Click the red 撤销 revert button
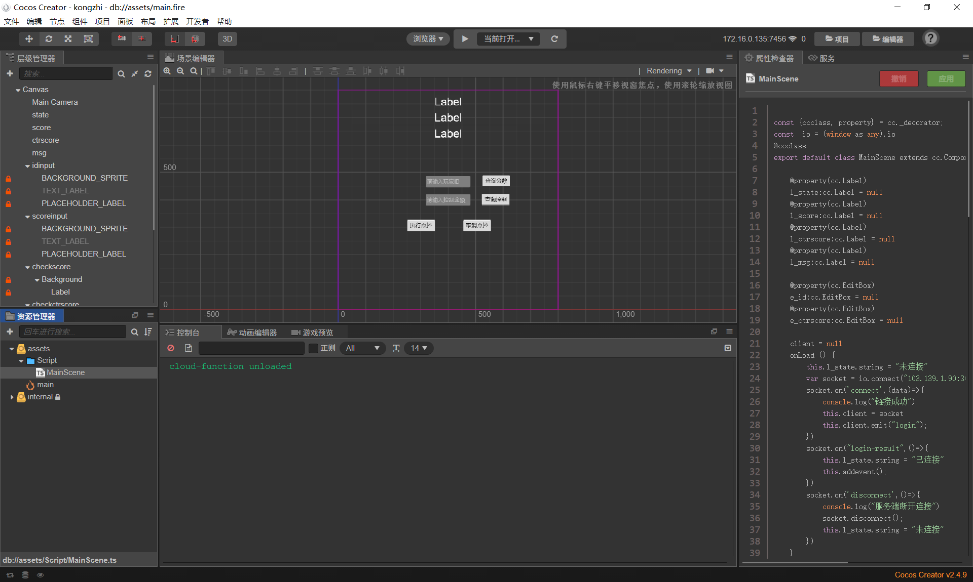973x582 pixels. click(899, 79)
